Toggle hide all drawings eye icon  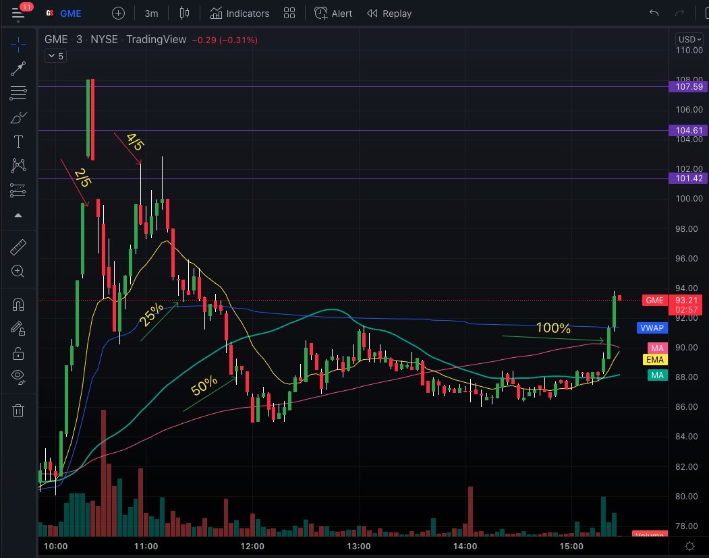18,377
